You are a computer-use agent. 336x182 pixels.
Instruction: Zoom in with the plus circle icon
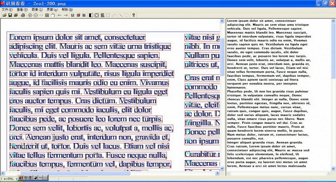(30, 15)
